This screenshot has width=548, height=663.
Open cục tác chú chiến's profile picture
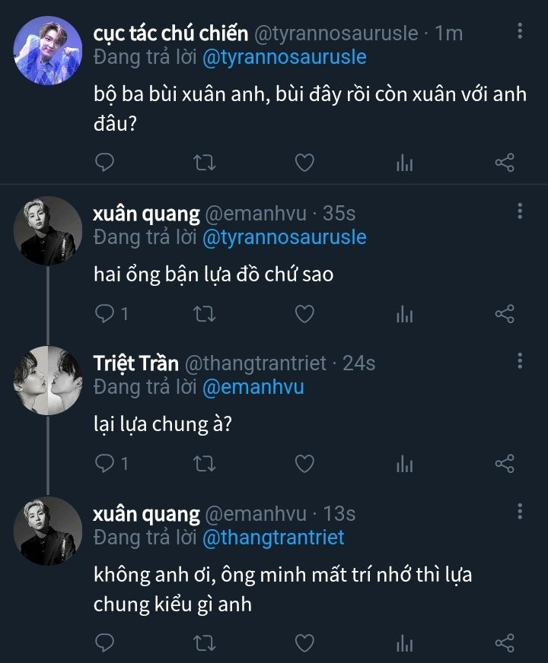coord(49,49)
